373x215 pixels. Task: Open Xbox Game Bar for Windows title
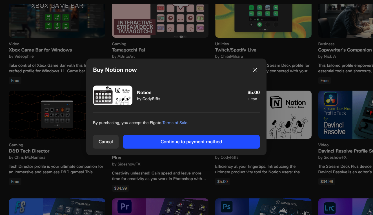click(x=40, y=50)
